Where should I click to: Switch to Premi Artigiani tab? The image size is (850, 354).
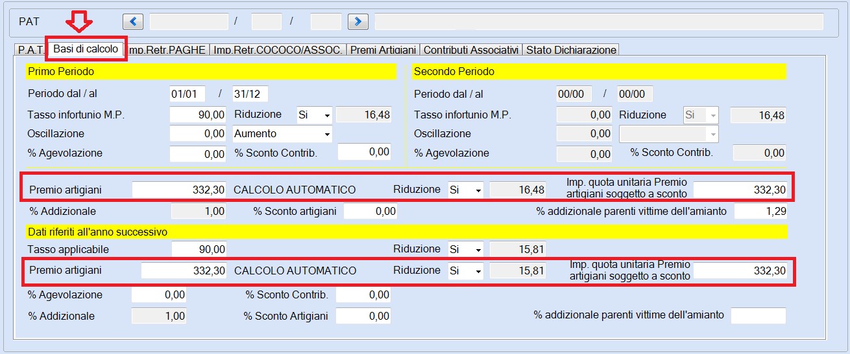pos(383,50)
